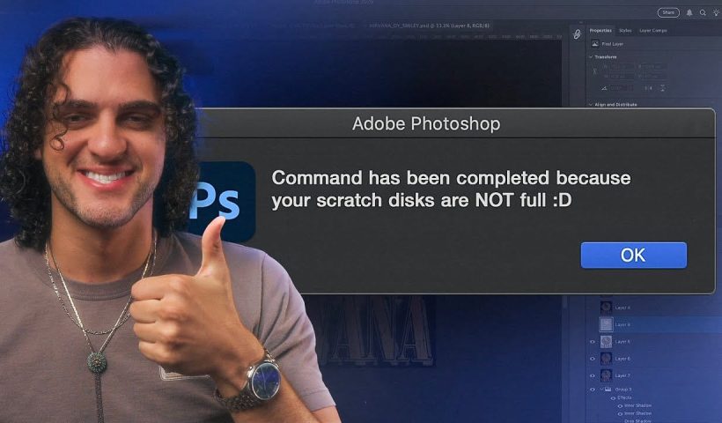
Task: Toggle visibility of Layer 6
Action: tap(593, 359)
